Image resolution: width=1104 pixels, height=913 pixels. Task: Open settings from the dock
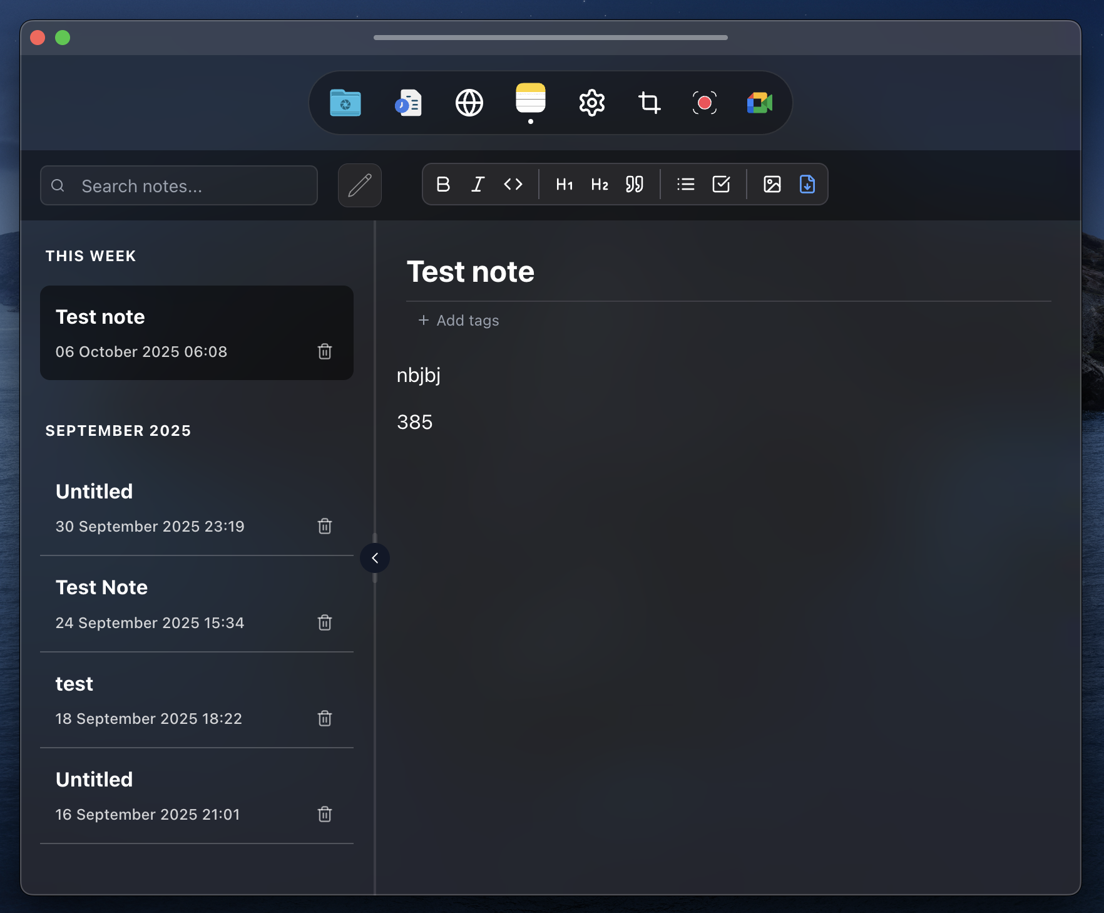click(591, 102)
